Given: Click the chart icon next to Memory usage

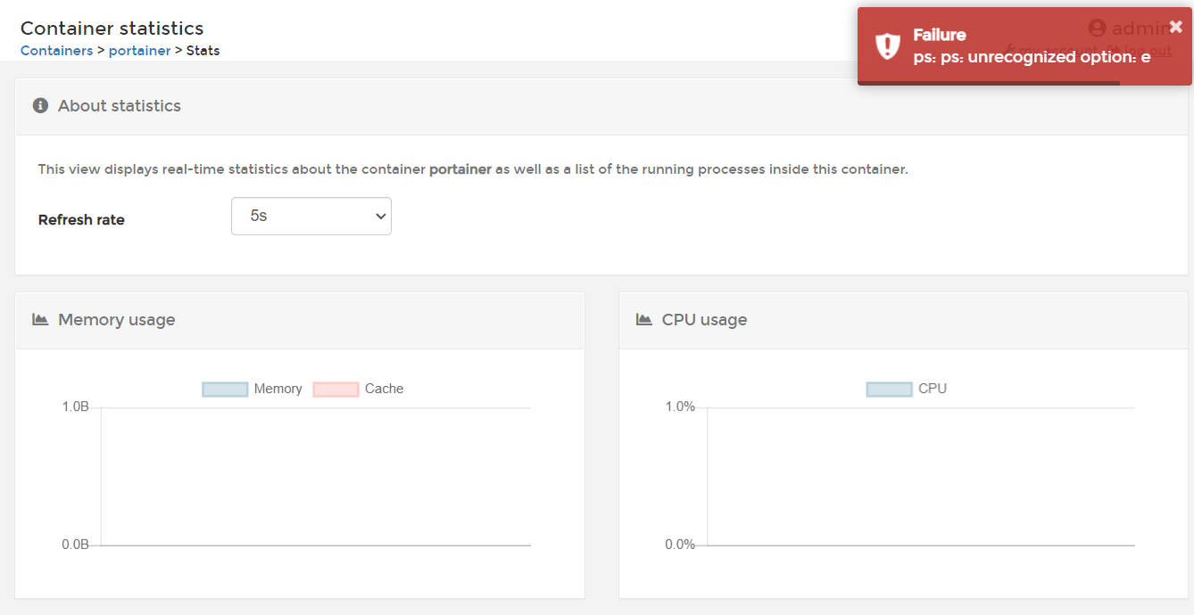Looking at the screenshot, I should [x=39, y=319].
